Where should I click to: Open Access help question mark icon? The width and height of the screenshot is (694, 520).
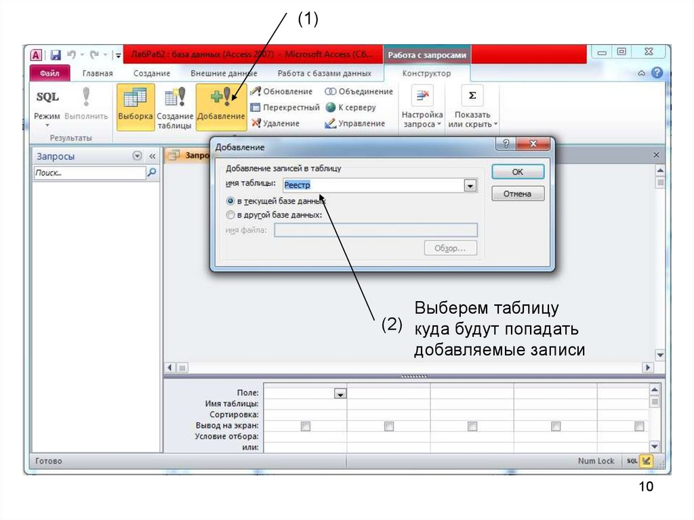(657, 73)
